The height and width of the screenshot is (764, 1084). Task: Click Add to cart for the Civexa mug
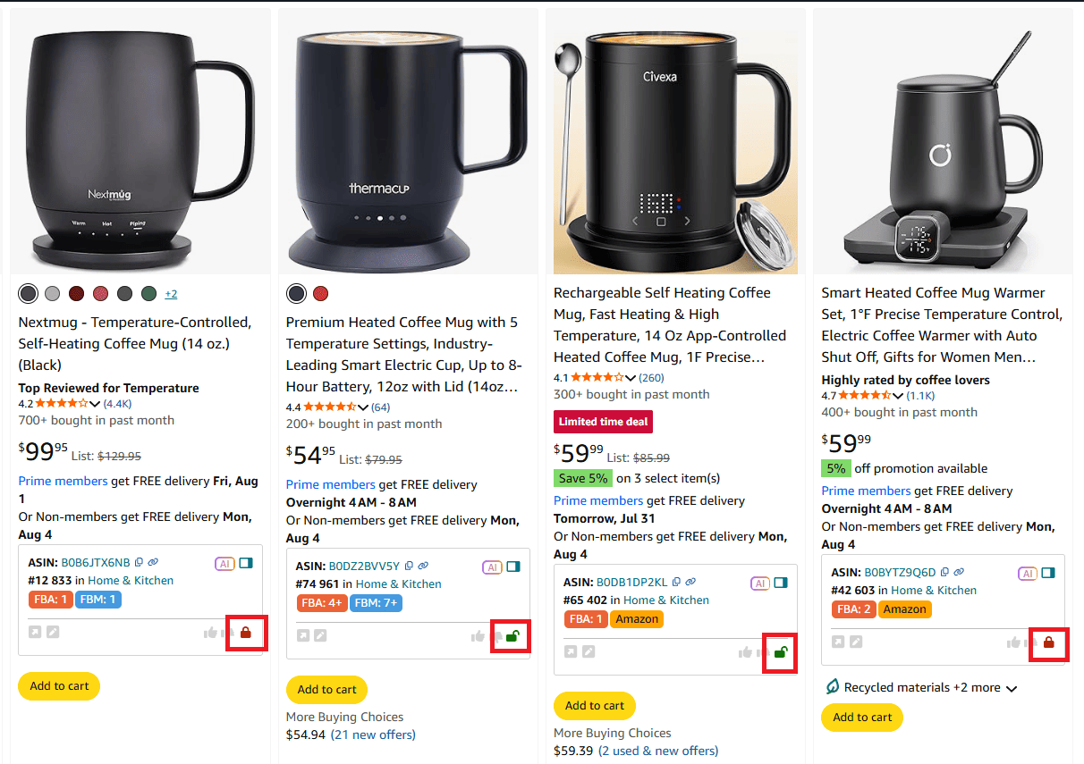pos(594,705)
